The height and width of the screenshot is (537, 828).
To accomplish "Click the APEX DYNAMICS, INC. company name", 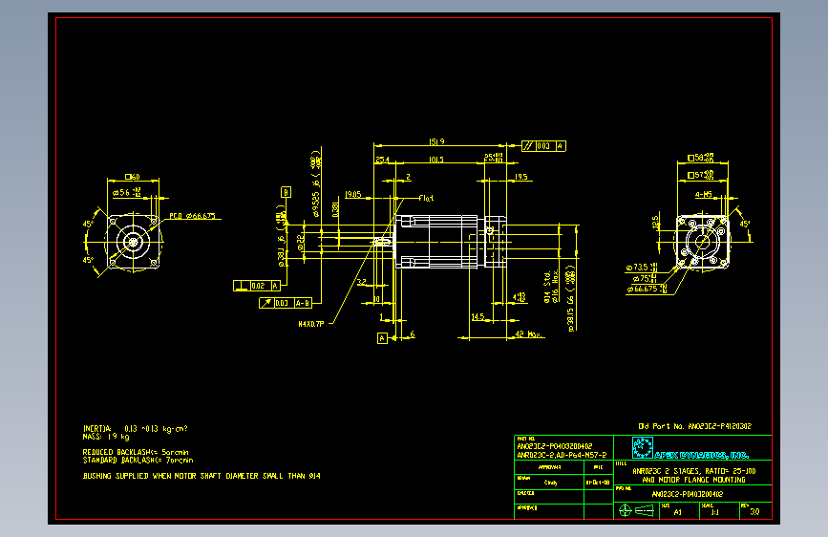I will point(701,455).
